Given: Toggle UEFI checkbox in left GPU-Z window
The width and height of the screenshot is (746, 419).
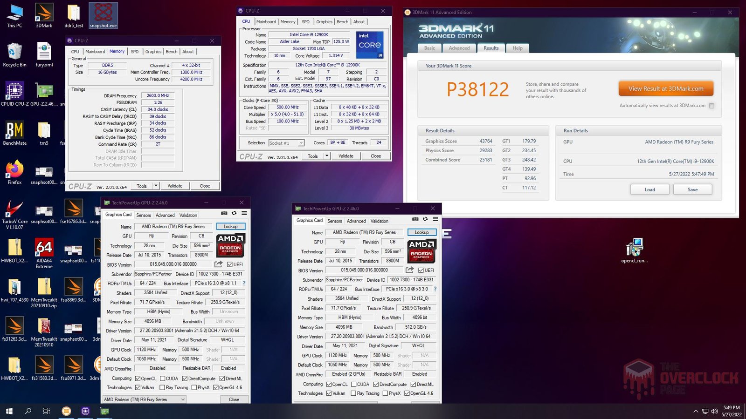Looking at the screenshot, I should (230, 264).
